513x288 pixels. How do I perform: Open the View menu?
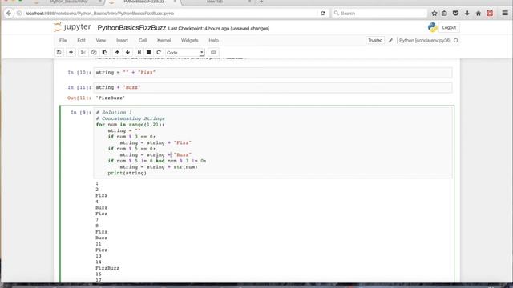[101, 41]
